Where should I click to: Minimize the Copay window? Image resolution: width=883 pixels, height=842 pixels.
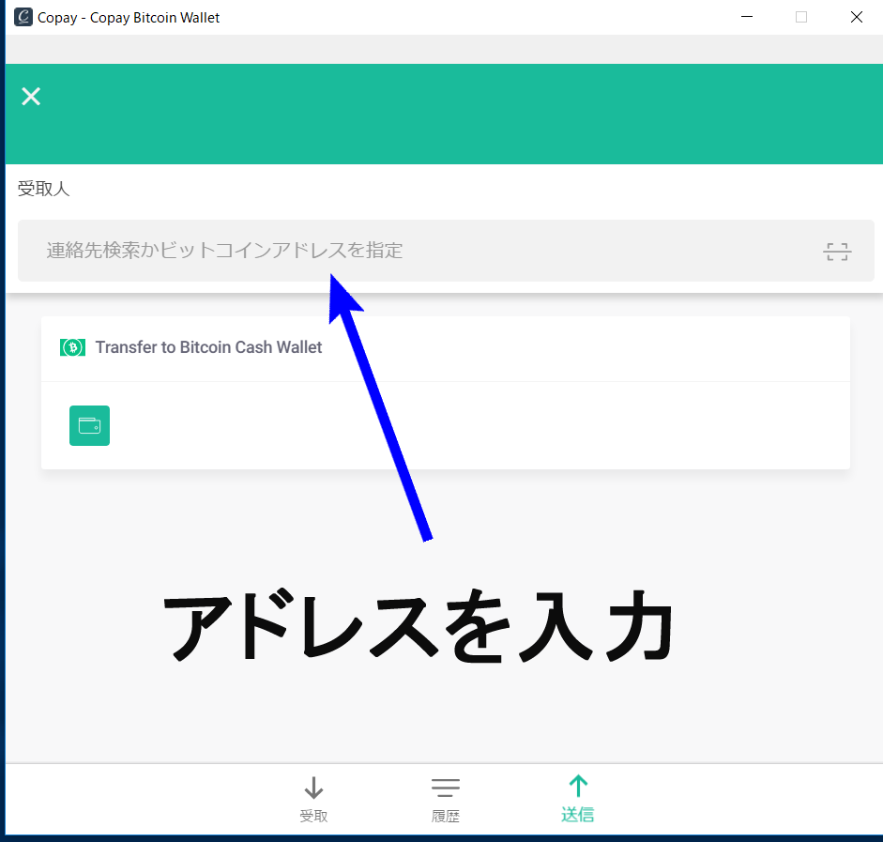[747, 17]
